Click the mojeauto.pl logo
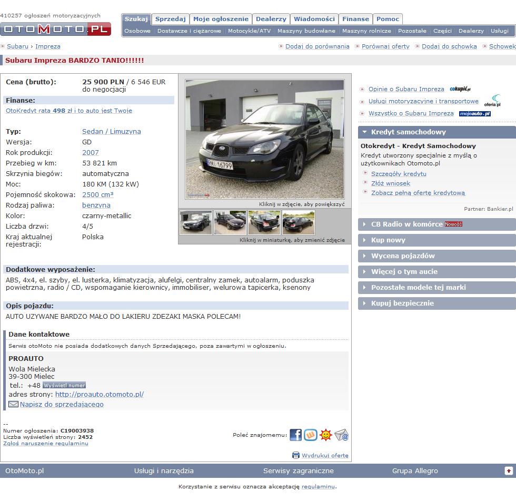 pos(474,114)
